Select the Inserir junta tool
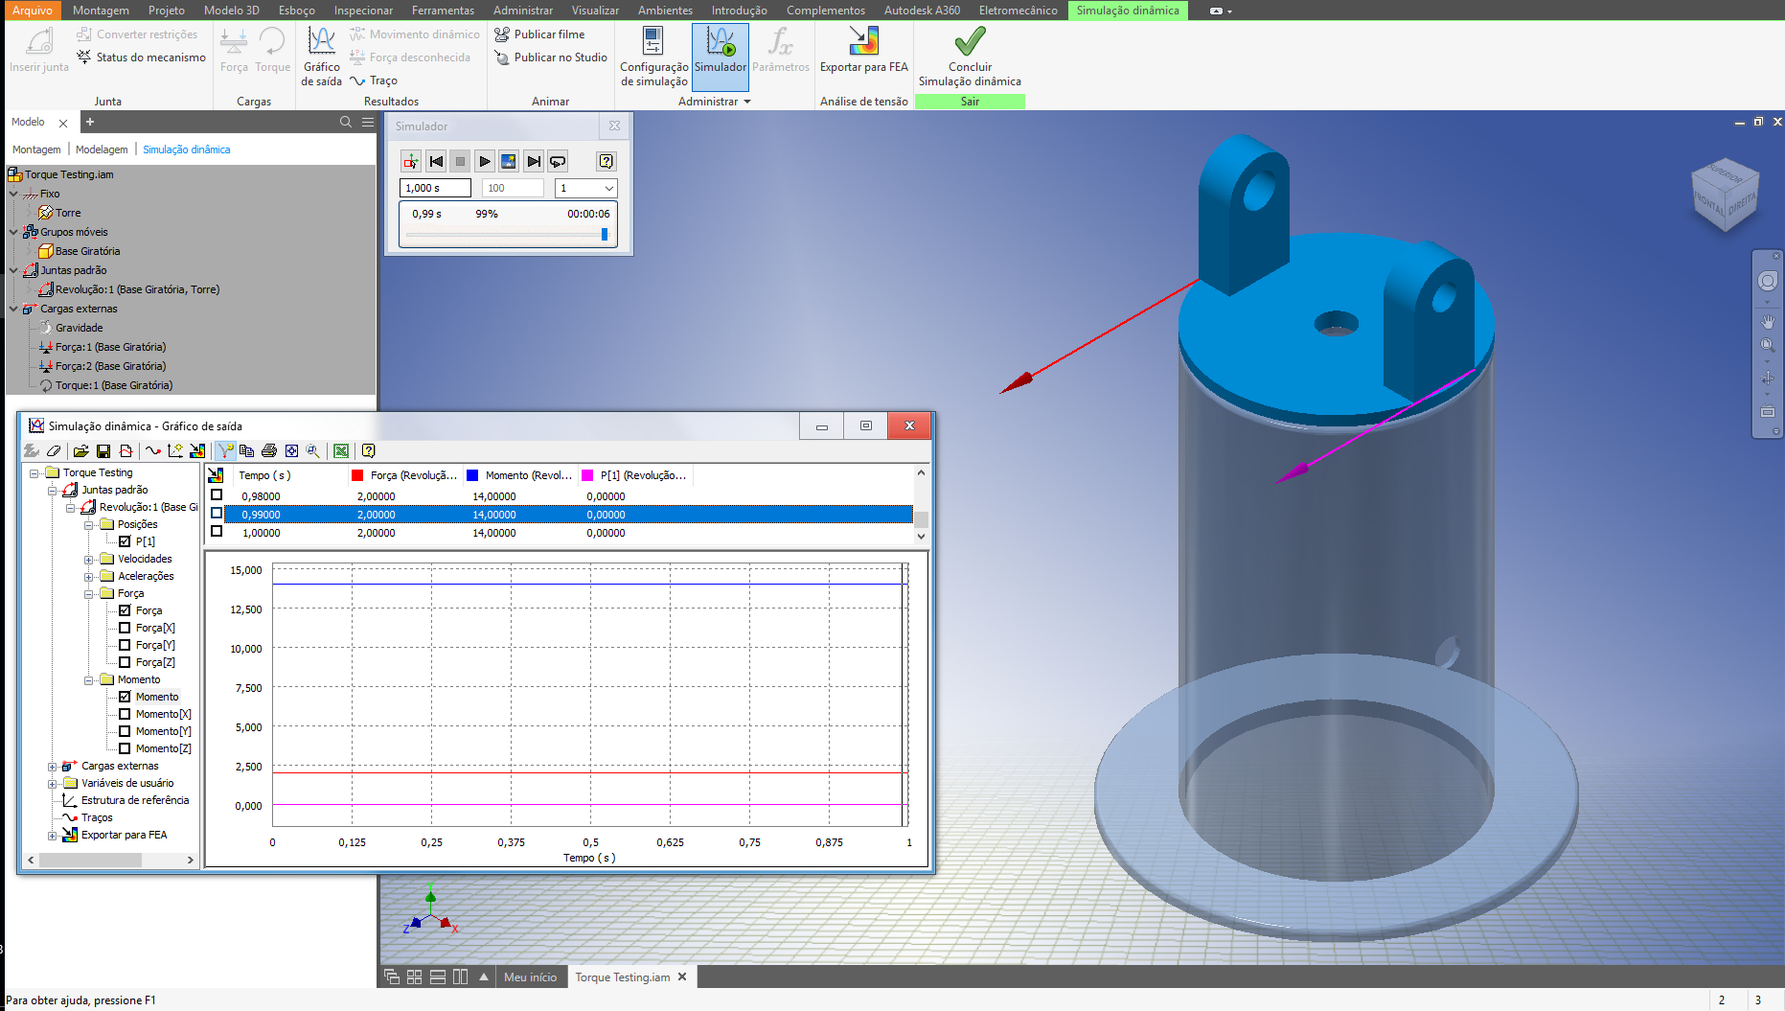1785x1011 pixels. (37, 53)
